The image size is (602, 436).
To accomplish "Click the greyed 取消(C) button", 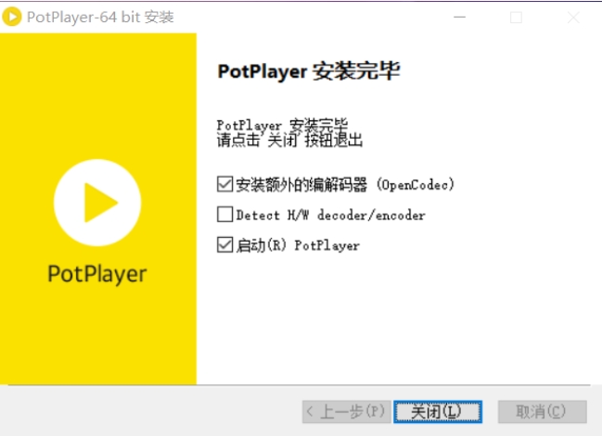I will pos(542,412).
